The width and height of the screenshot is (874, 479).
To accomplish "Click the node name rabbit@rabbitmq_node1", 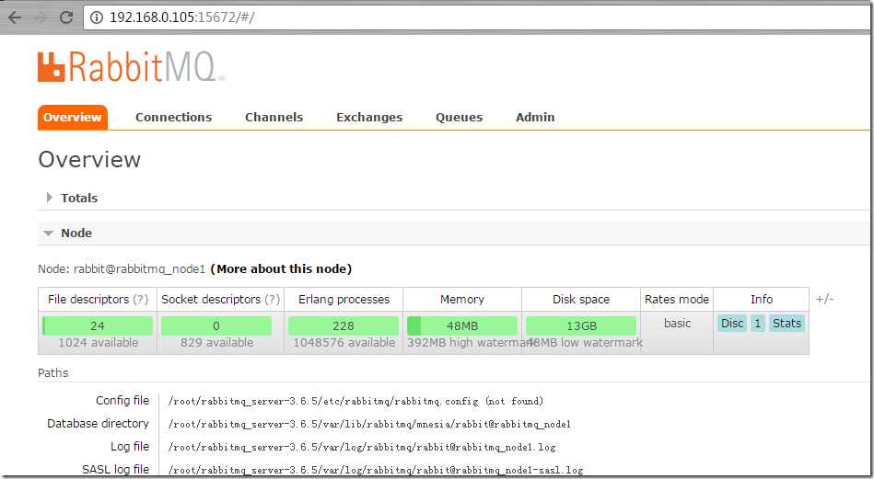I will [139, 269].
